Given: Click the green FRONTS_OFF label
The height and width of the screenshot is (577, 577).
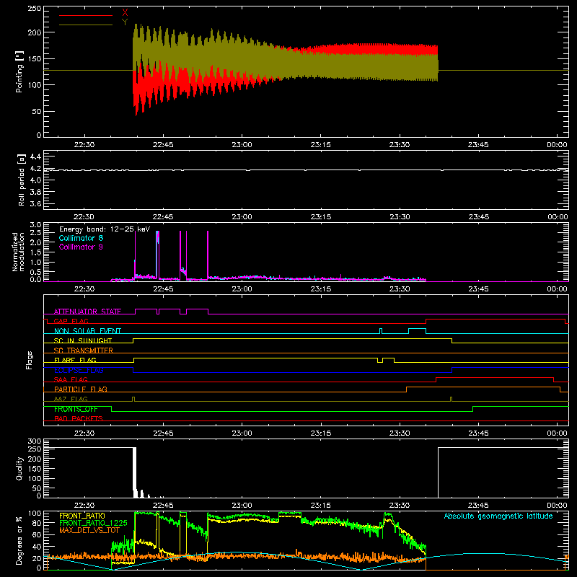Looking at the screenshot, I should pos(76,409).
